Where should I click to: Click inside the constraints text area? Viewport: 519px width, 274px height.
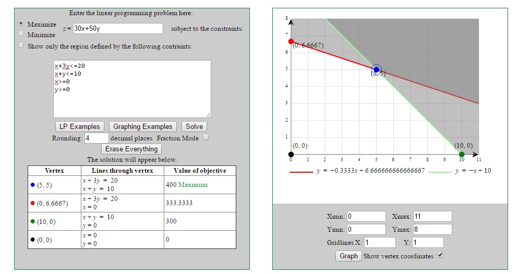coord(132,89)
